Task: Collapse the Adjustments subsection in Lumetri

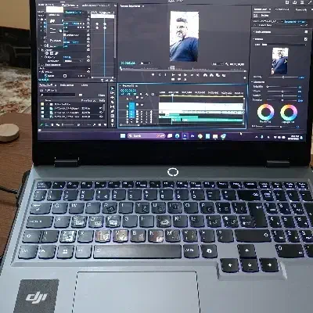Action: point(253,82)
